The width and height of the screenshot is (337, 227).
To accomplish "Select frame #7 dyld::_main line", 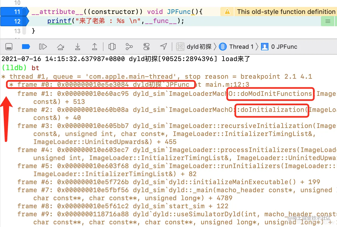I will (177, 194).
